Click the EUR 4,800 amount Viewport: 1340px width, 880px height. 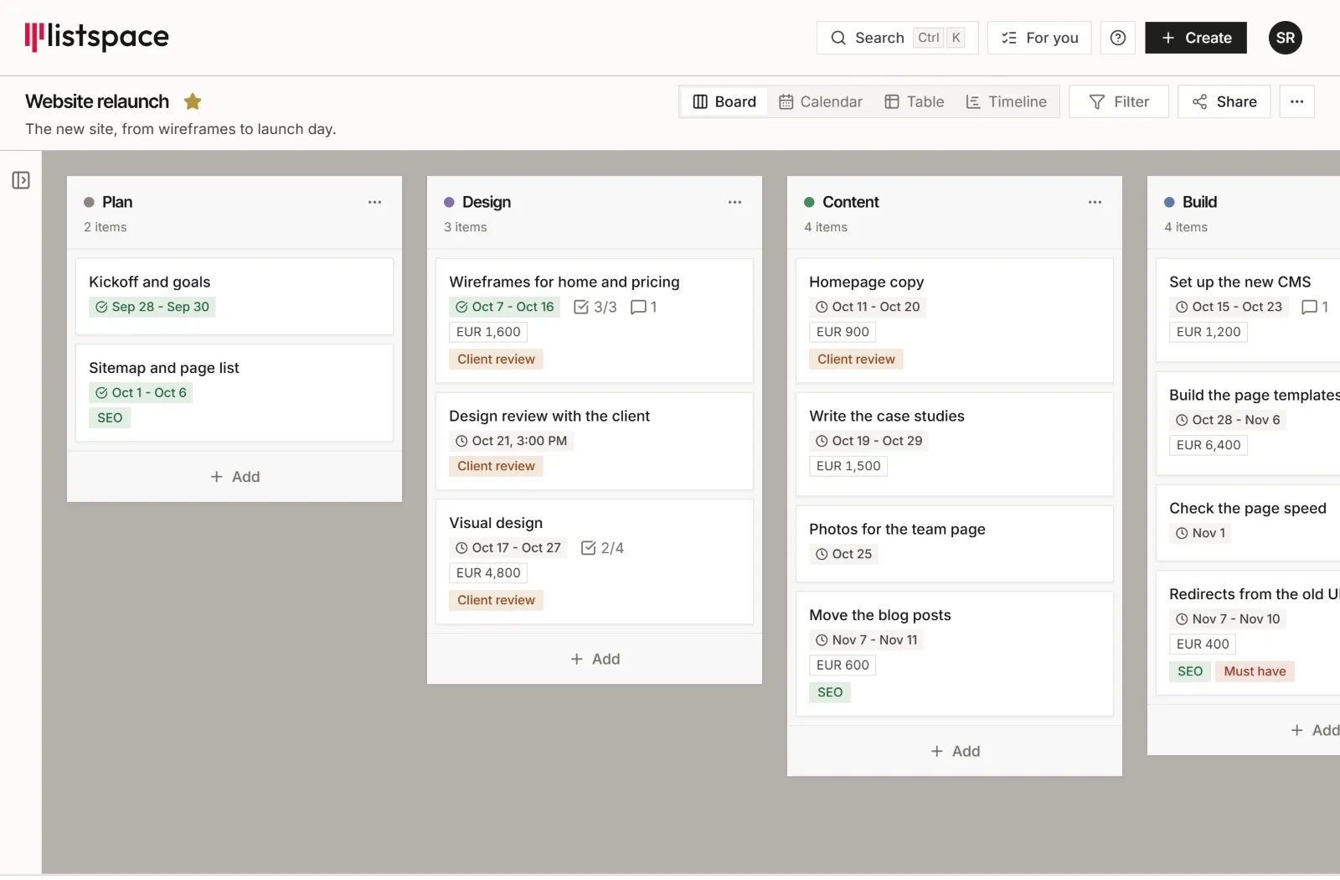coord(488,573)
